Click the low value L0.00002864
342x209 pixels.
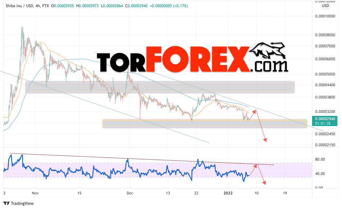pos(112,6)
